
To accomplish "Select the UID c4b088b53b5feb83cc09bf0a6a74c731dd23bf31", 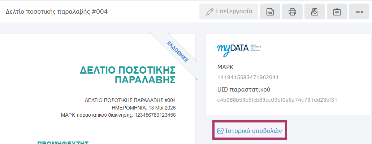I will 277,100.
